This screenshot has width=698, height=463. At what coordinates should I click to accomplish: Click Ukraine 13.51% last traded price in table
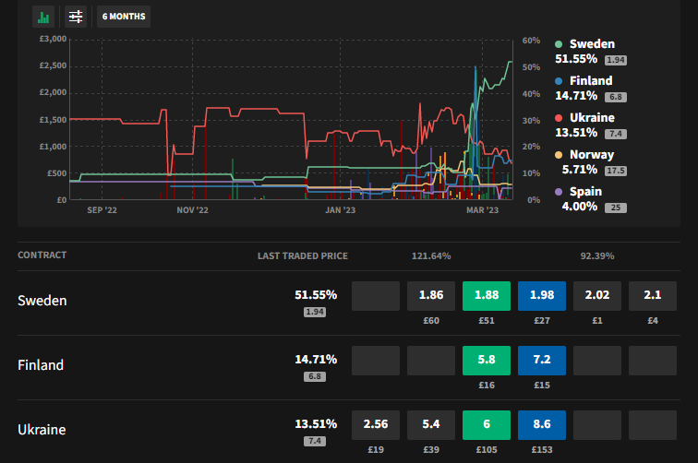click(316, 424)
